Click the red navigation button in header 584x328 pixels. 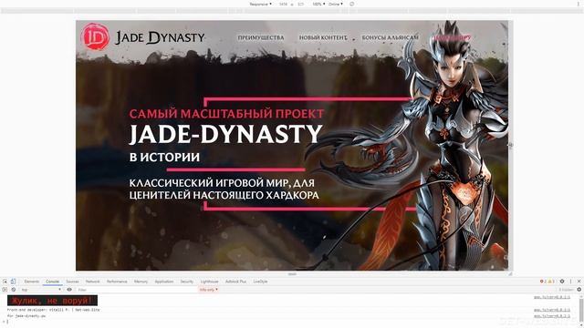pyautogui.click(x=453, y=37)
